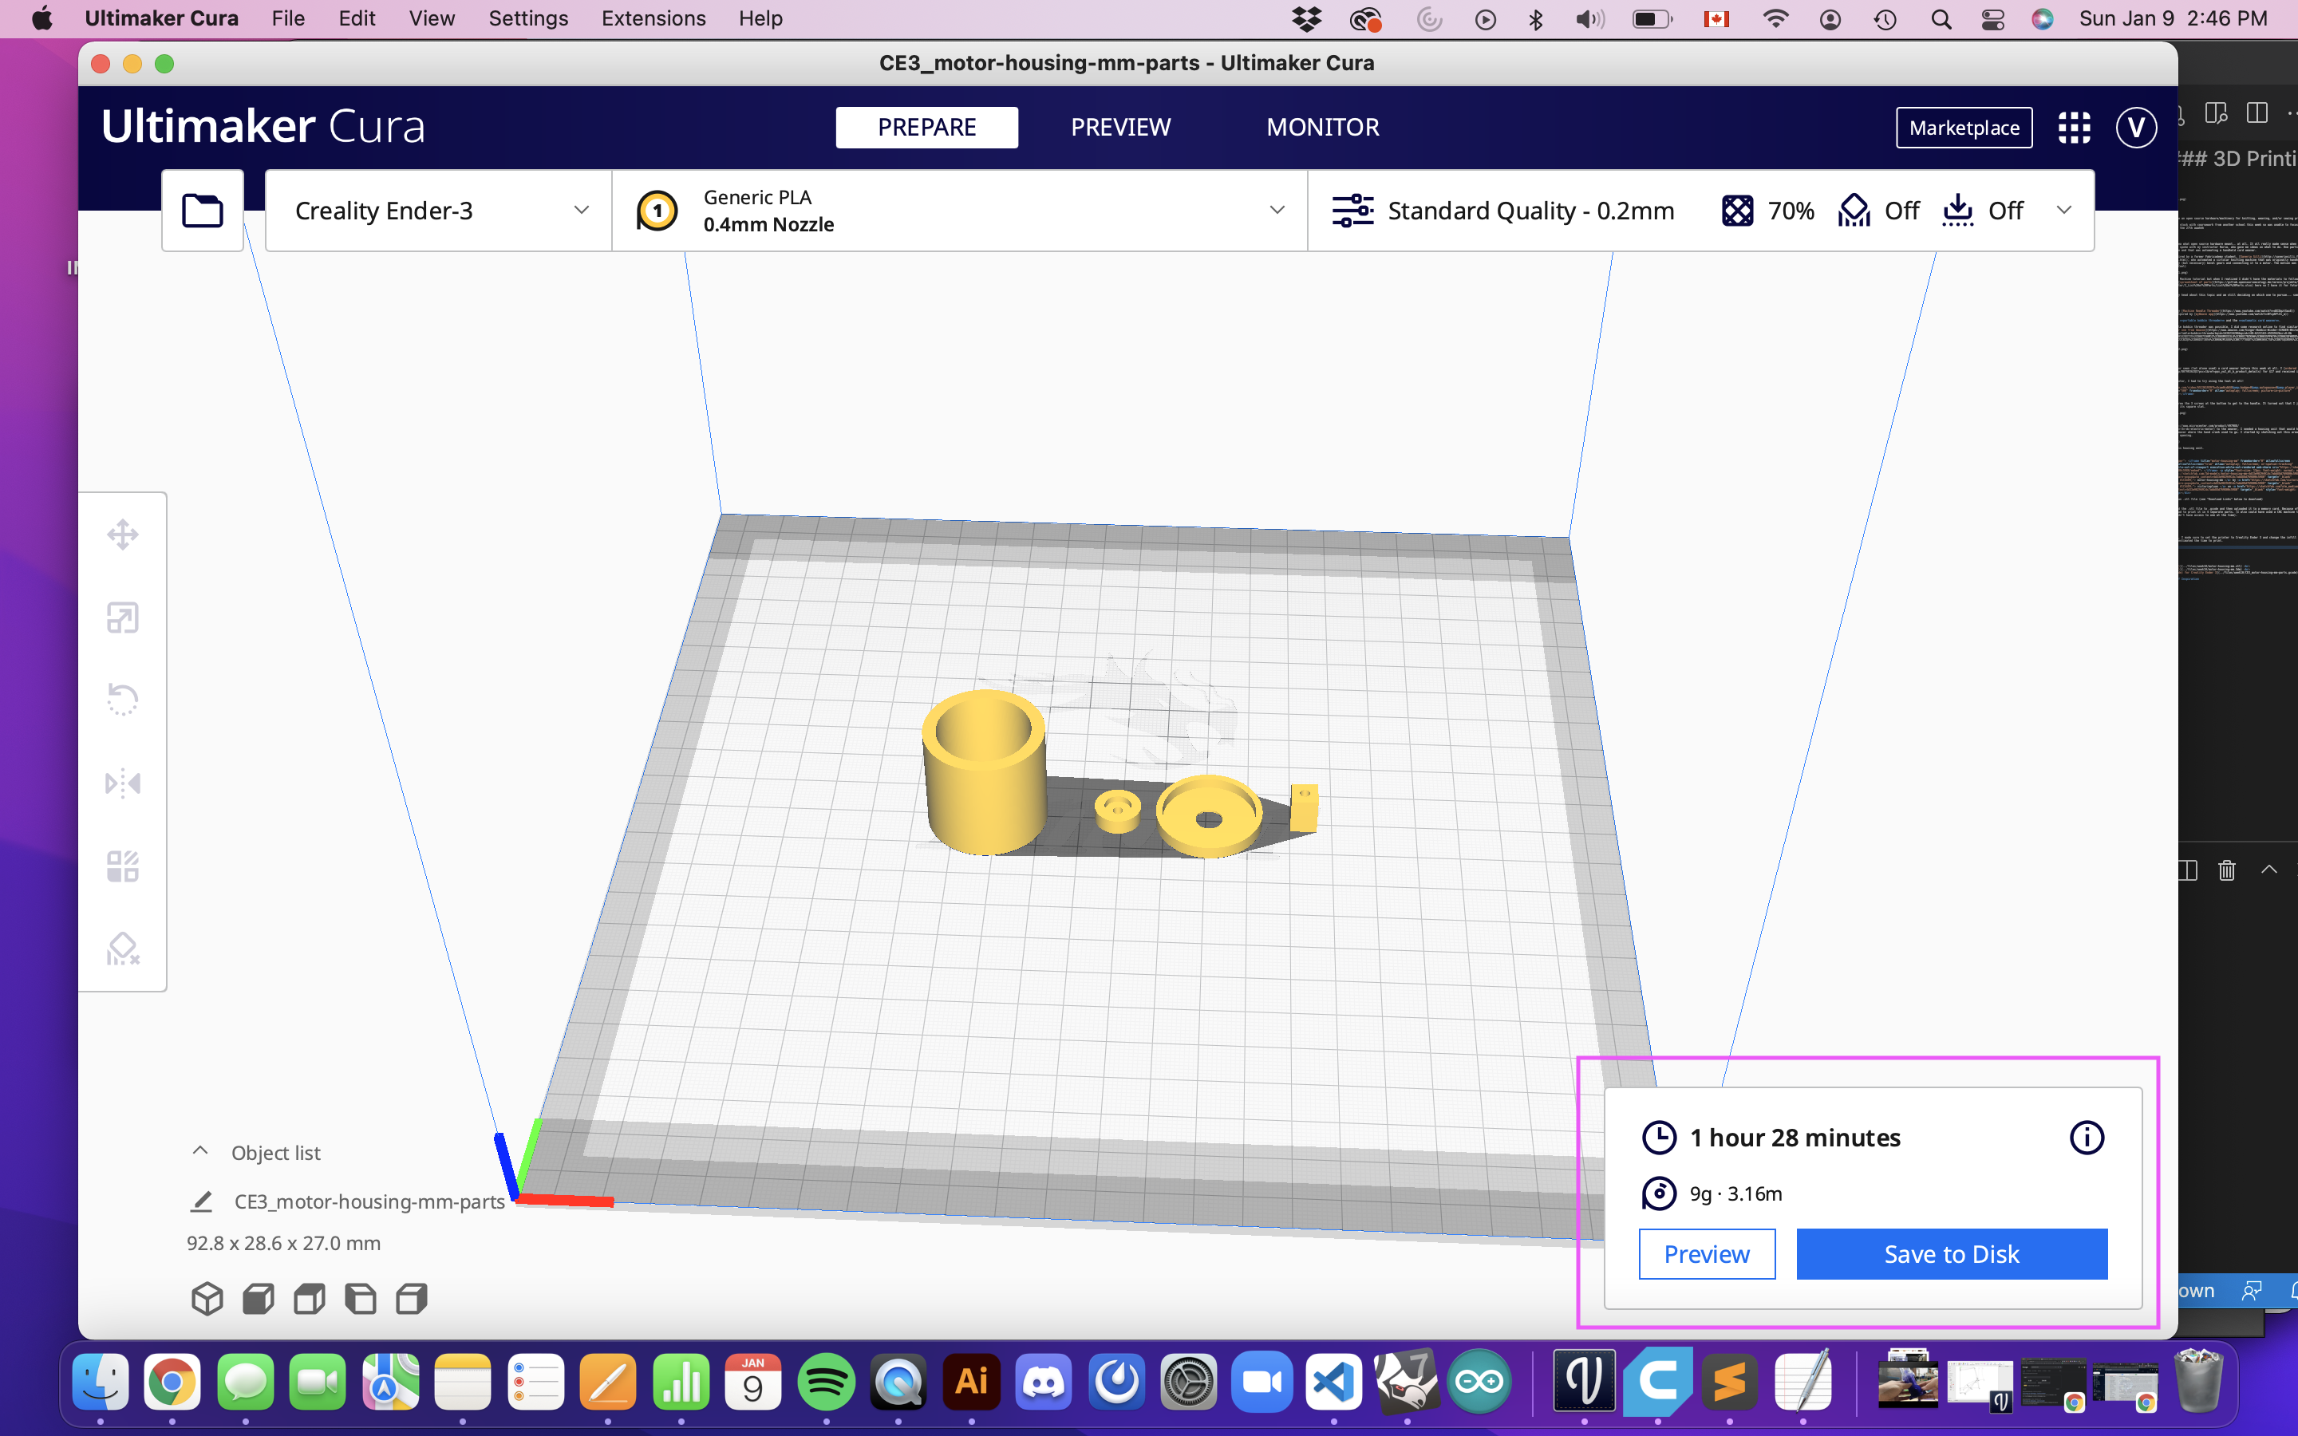The width and height of the screenshot is (2298, 1436).
Task: Open Spotify from the Dock
Action: (x=825, y=1382)
